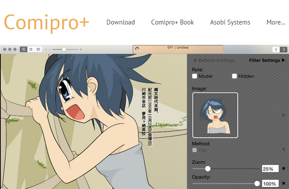Go to previous page with left chevron
The width and height of the screenshot is (289, 189).
pyautogui.click(x=276, y=49)
